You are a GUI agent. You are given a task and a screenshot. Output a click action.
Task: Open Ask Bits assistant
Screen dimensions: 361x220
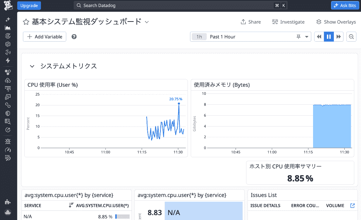coord(345,6)
